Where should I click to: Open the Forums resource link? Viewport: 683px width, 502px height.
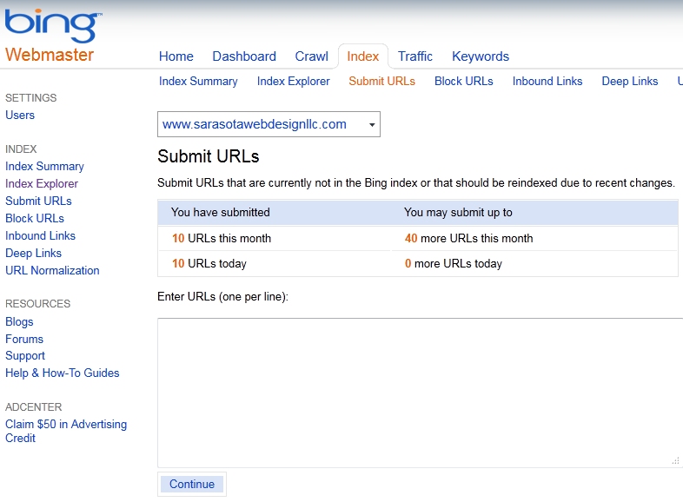point(24,340)
